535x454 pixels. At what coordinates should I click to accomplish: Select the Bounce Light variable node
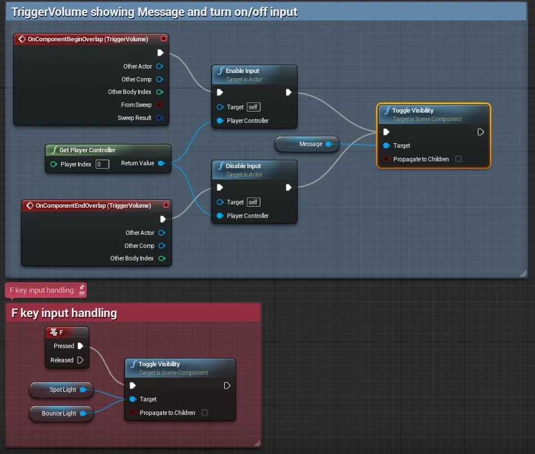61,413
